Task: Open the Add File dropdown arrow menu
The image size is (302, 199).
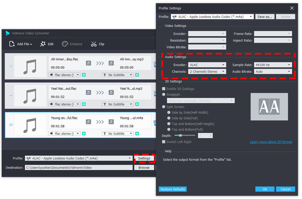Action: pos(31,44)
